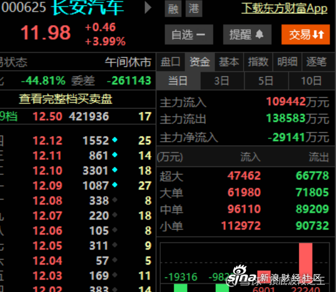This screenshot has width=336, height=292.
Task: Click the diamond icon beside volume 1087
Action: [115, 185]
